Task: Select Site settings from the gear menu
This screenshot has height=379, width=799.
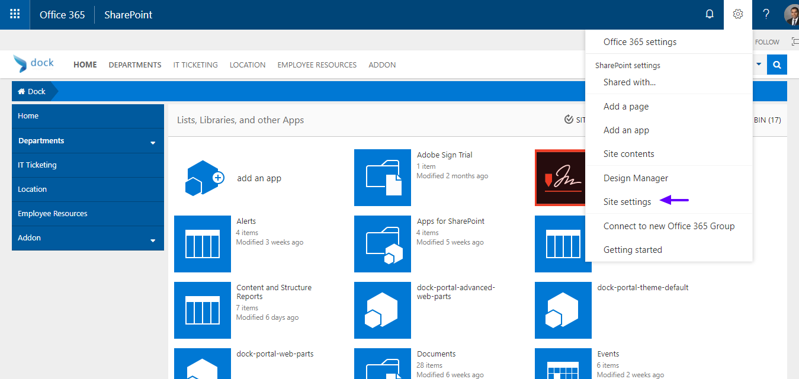Action: [627, 201]
